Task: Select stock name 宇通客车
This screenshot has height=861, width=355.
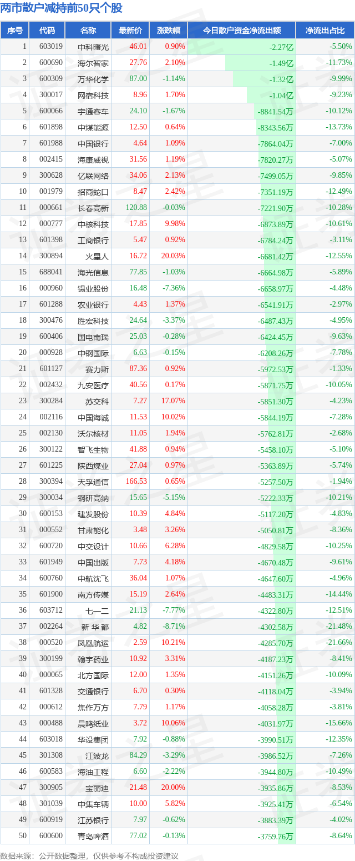Action: coord(93,111)
